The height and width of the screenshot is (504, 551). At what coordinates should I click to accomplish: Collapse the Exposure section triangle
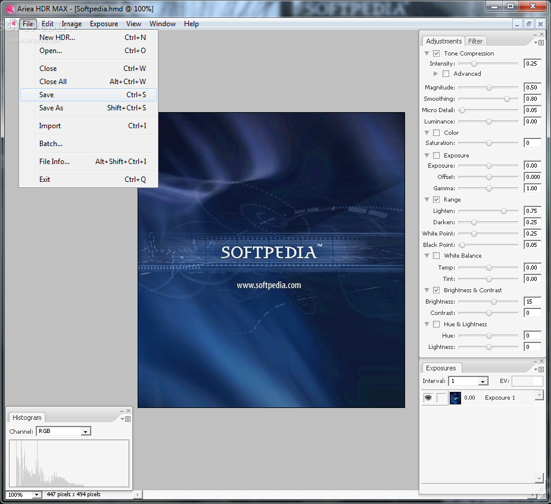pyautogui.click(x=427, y=155)
